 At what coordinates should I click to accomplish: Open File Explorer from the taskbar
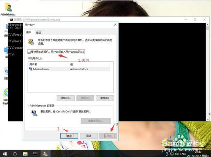25,154
